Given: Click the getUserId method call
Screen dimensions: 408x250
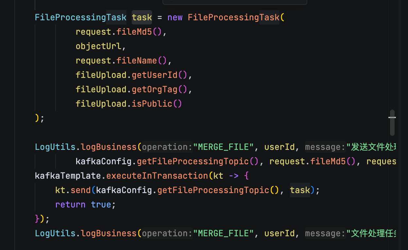Looking at the screenshot, I should pos(155,75).
